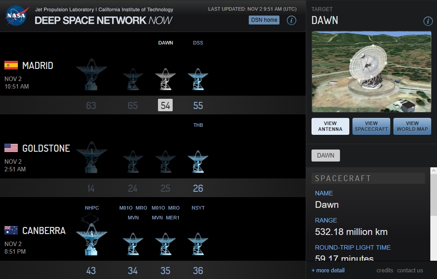This screenshot has height=279, width=437.
Task: Open the credits link
Action: (384, 271)
